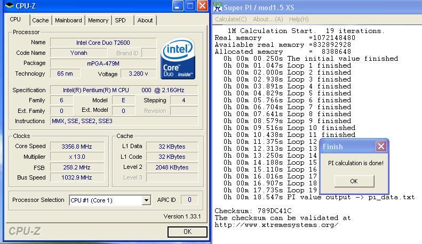Click the Checksum: 789DC41C line
The width and height of the screenshot is (422, 244).
tap(253, 210)
